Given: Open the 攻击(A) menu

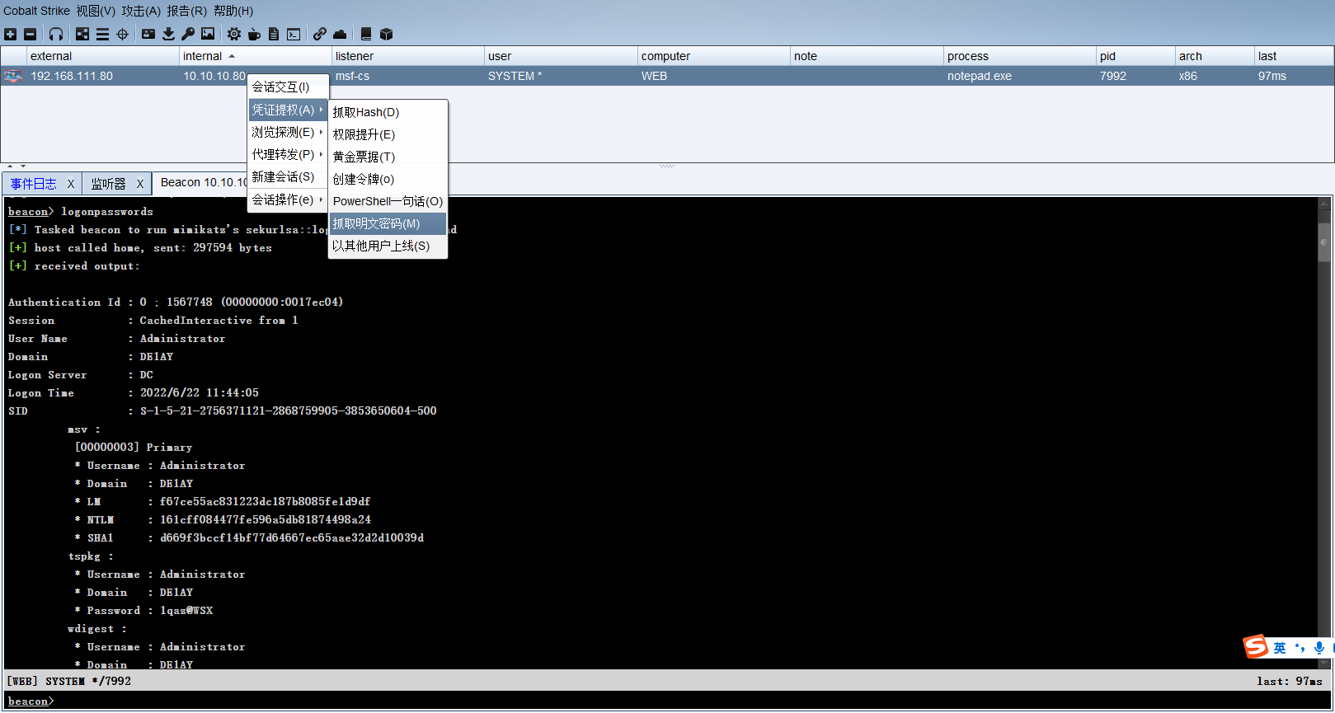Looking at the screenshot, I should [141, 11].
